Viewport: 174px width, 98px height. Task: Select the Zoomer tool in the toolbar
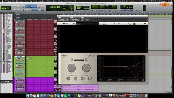point(24,7)
